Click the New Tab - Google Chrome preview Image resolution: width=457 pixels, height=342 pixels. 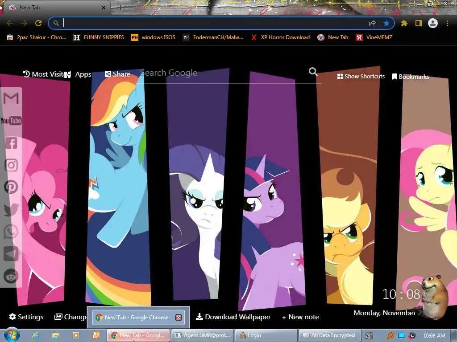[138, 317]
